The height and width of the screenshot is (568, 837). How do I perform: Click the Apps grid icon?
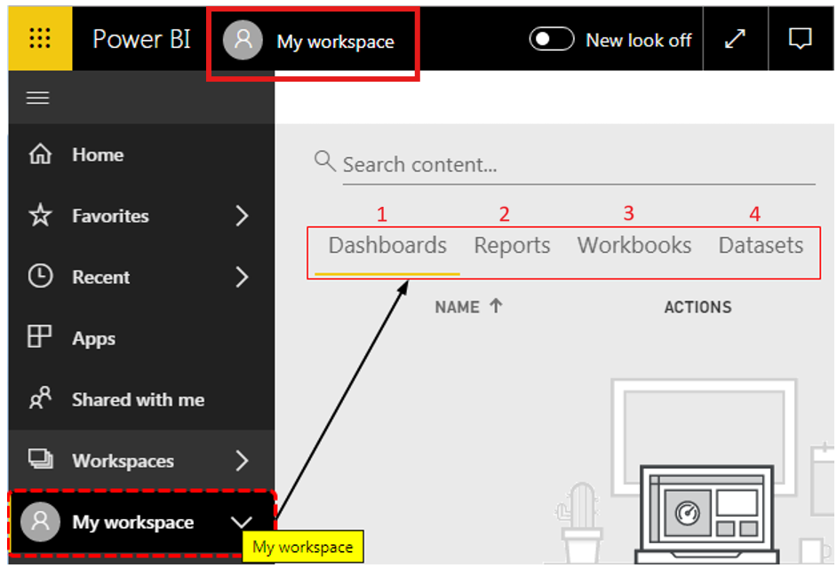(x=39, y=336)
